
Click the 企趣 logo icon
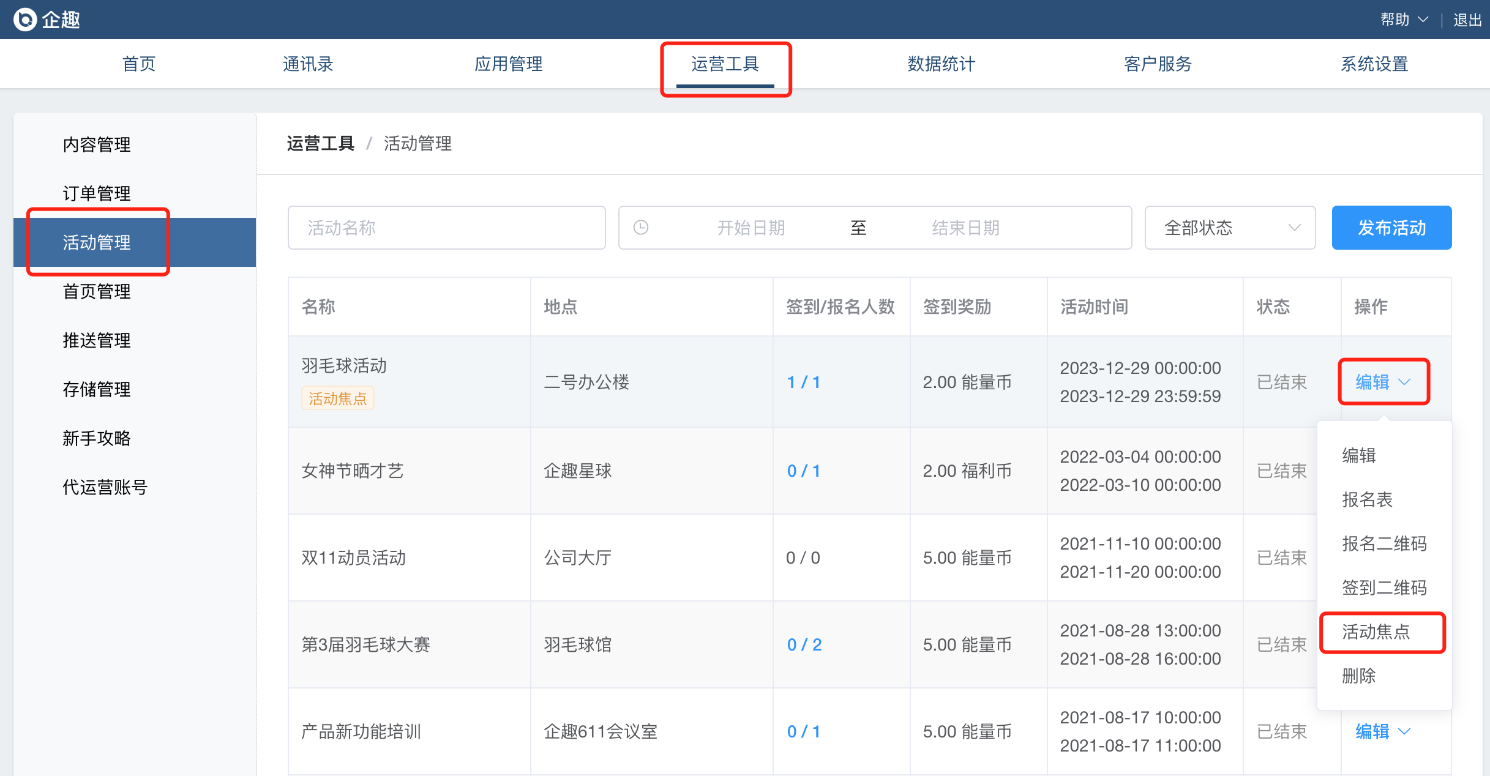pyautogui.click(x=25, y=20)
